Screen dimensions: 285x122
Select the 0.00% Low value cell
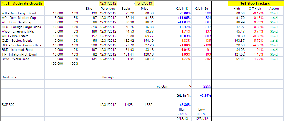[202, 114]
